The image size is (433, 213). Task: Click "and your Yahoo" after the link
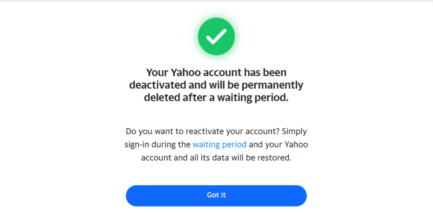pyautogui.click(x=278, y=145)
